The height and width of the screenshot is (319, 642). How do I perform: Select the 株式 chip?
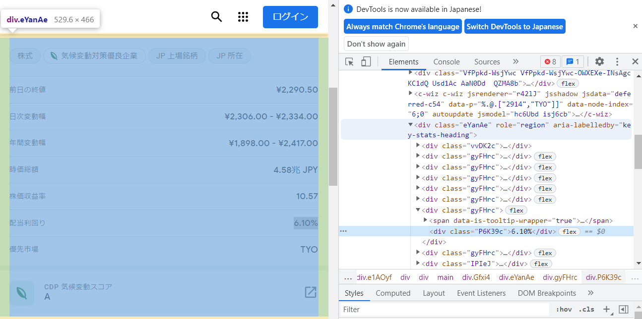click(x=25, y=56)
